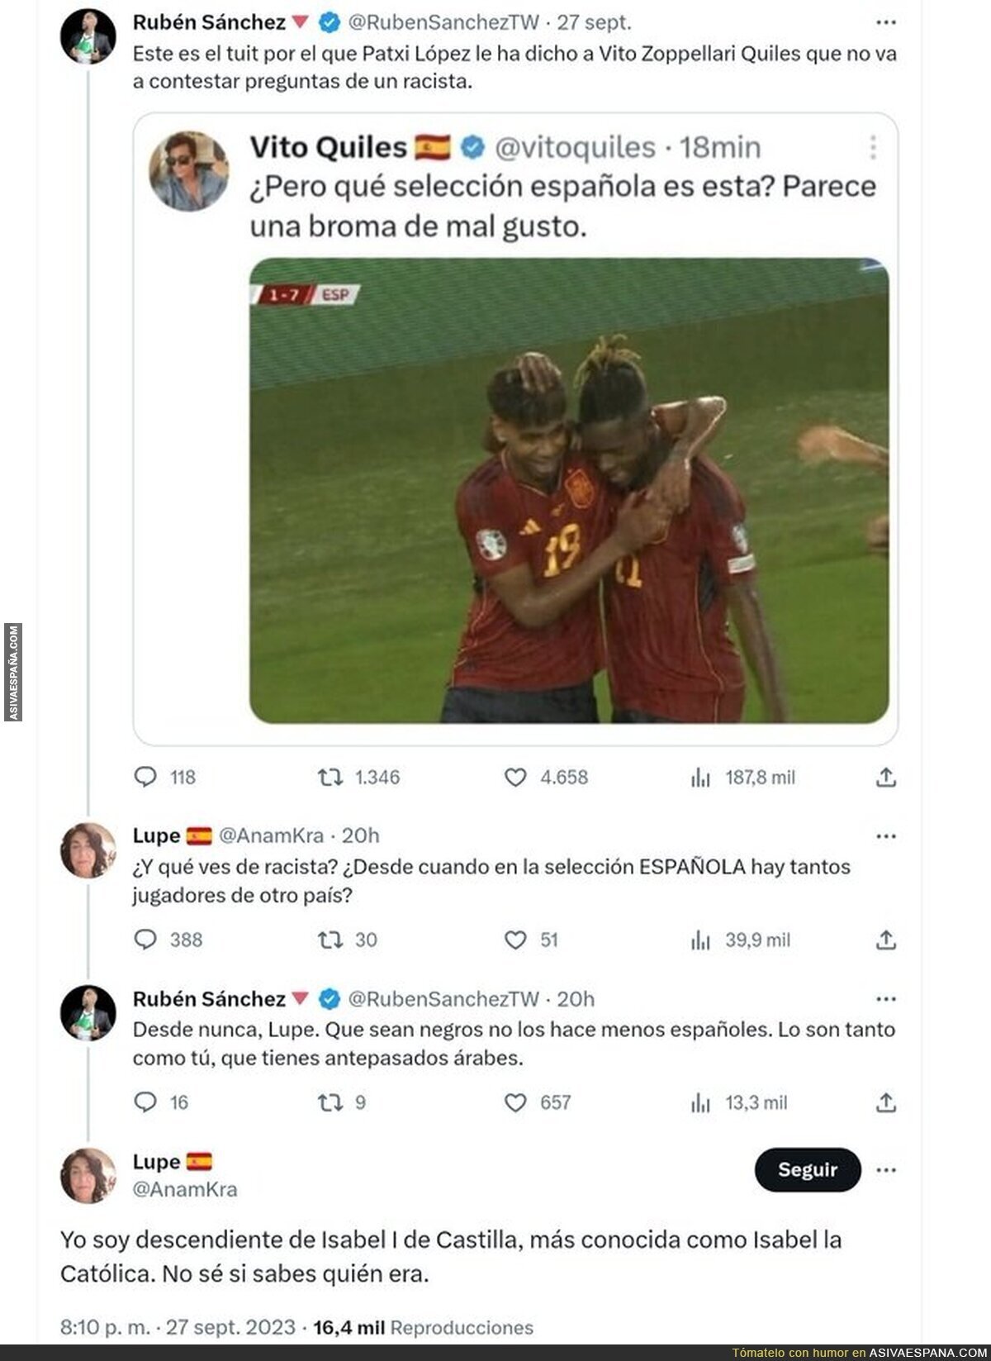The height and width of the screenshot is (1361, 991).
Task: Open more options next to Seguir button
Action: pyautogui.click(x=885, y=1170)
